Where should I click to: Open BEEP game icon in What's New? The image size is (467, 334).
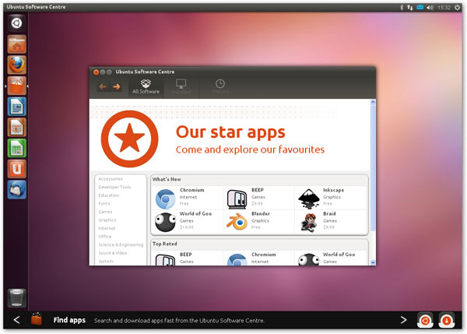[237, 199]
